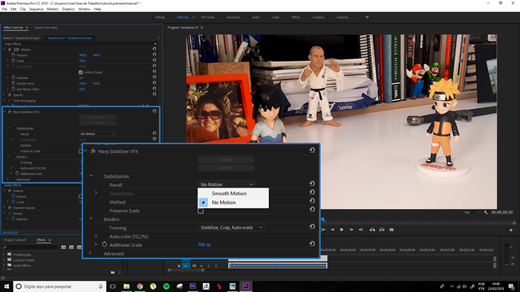The height and width of the screenshot is (292, 520).
Task: Open the Effects panel menu icon
Action: (50, 240)
